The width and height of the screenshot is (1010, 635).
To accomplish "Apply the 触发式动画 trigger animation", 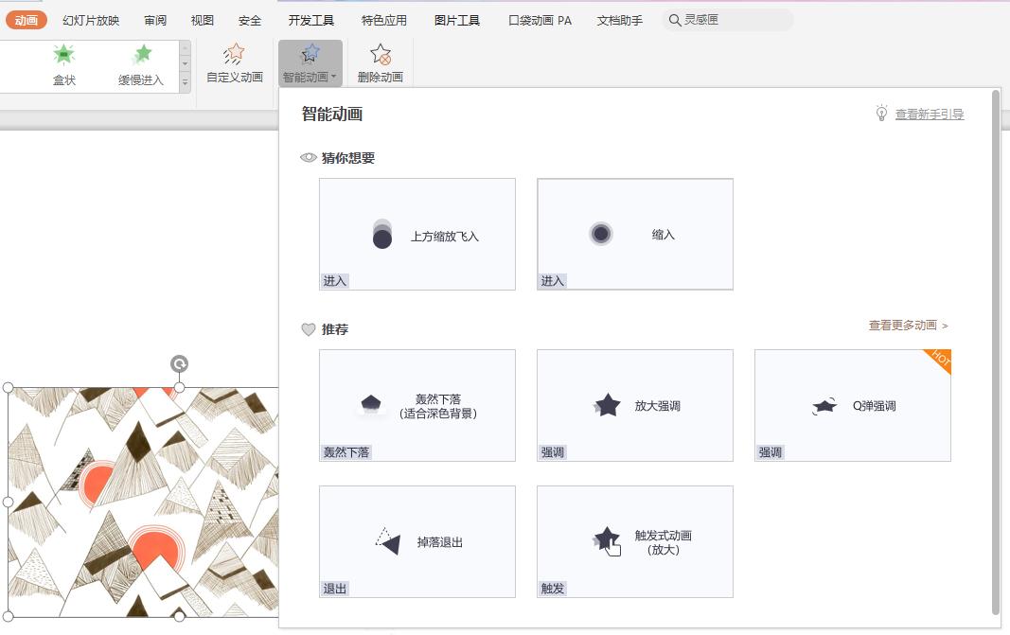I will pyautogui.click(x=634, y=540).
